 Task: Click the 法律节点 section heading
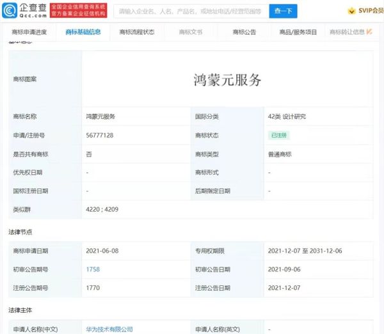(20, 232)
